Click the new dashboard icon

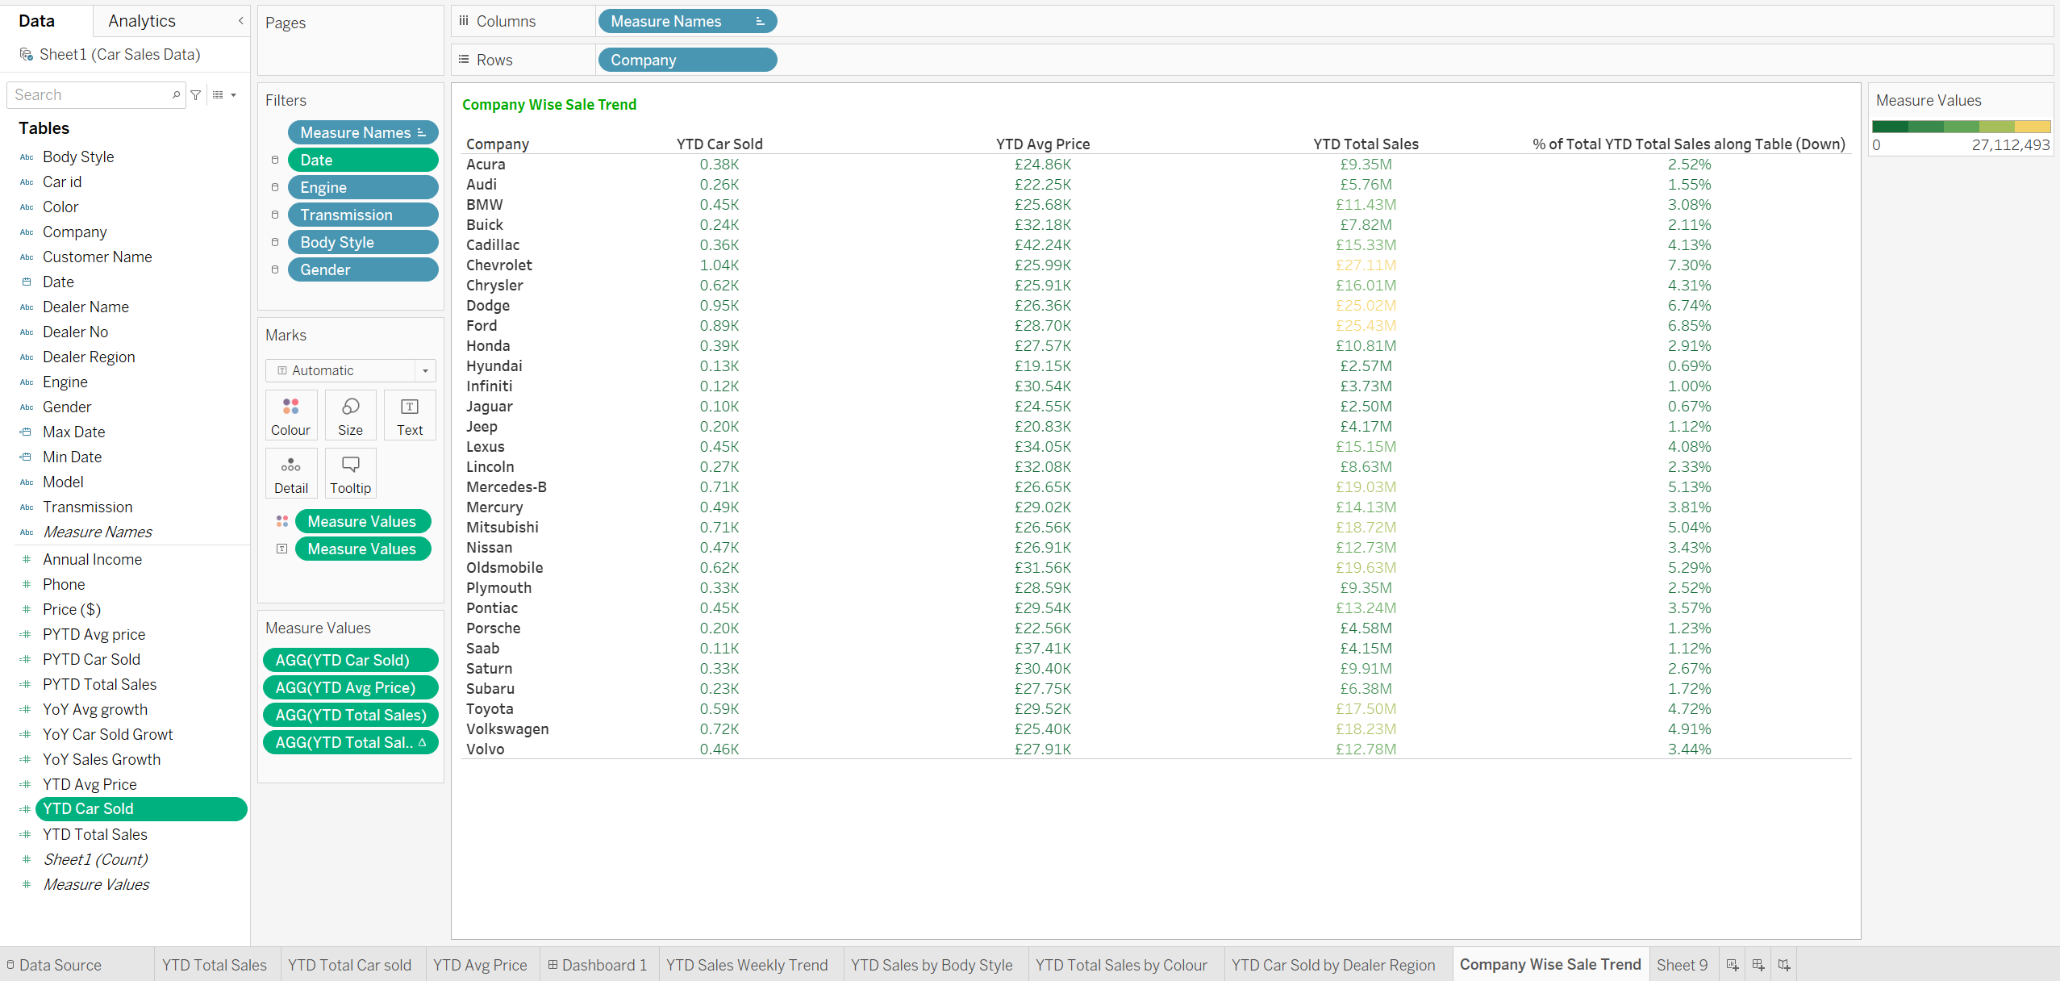1758,965
